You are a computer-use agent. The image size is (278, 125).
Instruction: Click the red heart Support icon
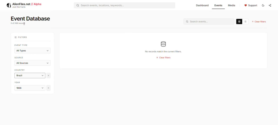[x=245, y=6]
